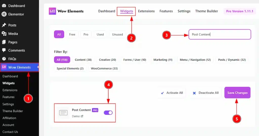
Task: Switch to the Features tab in header
Action: coord(166,11)
